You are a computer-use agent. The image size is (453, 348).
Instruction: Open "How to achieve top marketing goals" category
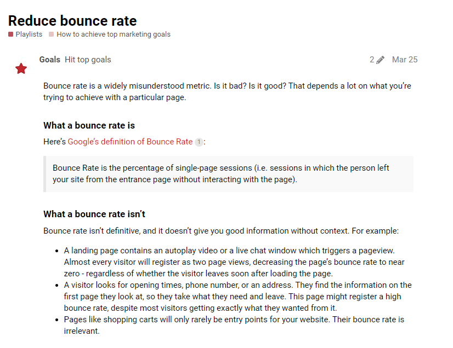(113, 34)
